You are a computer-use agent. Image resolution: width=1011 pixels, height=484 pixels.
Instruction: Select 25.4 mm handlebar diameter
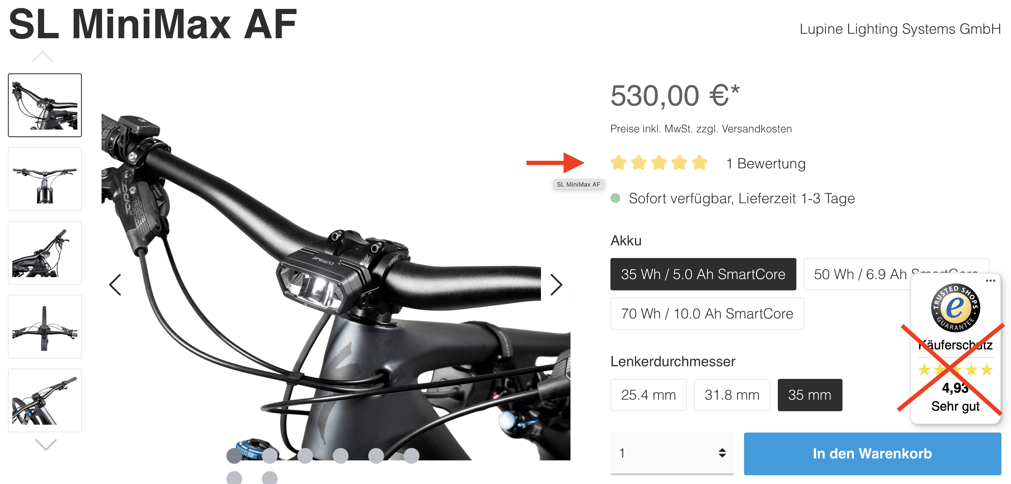[x=648, y=395]
